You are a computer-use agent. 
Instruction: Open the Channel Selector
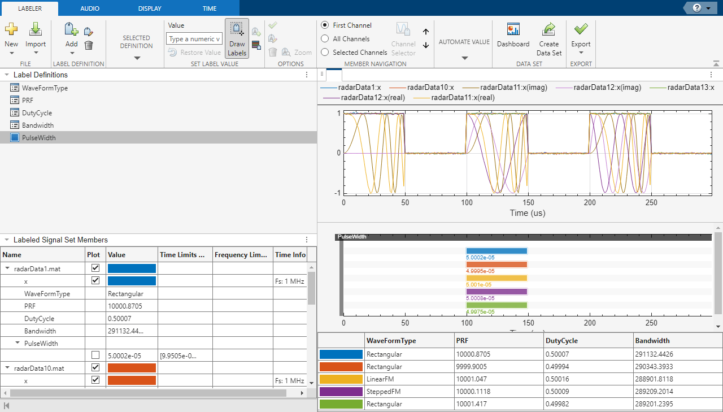(x=403, y=38)
